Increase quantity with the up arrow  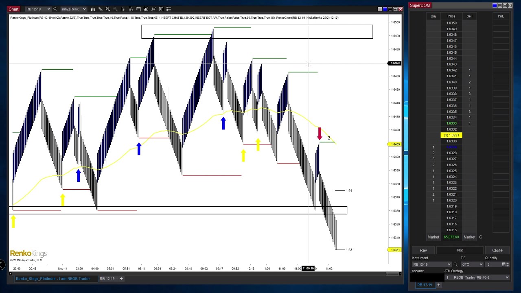click(508, 263)
